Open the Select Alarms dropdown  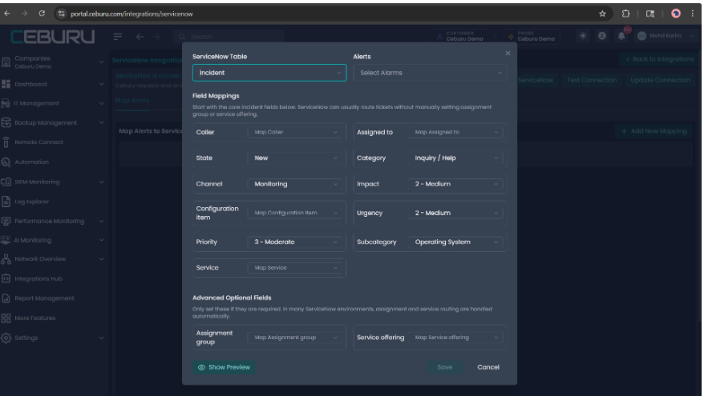pos(430,73)
